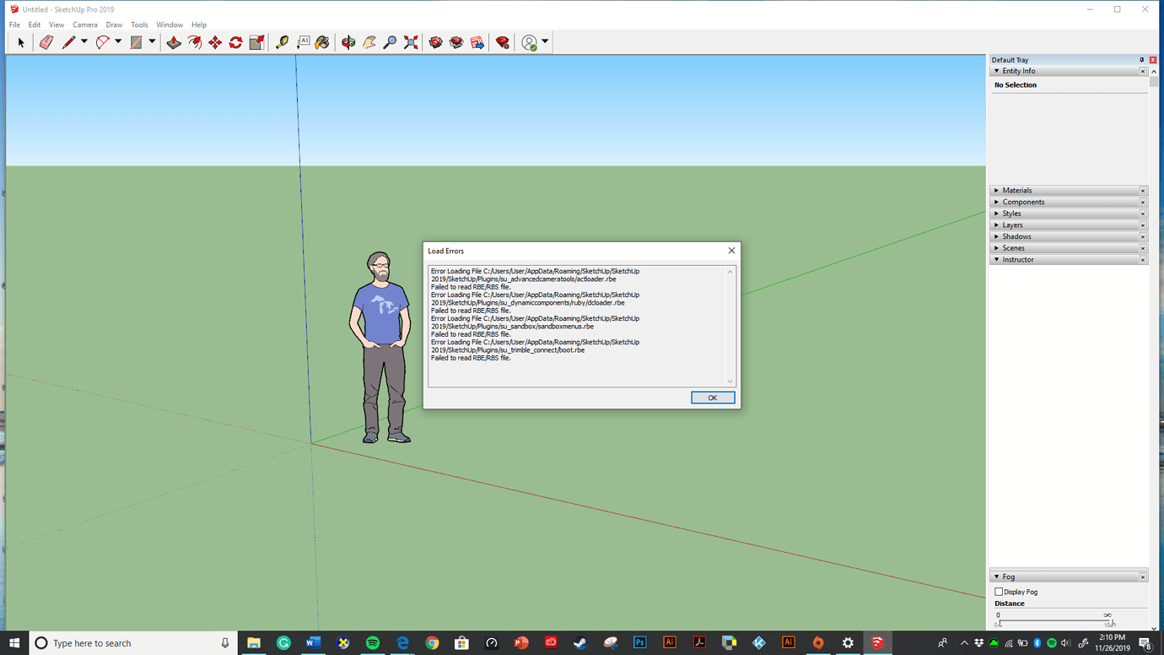
Task: Activate the Orbit camera tool
Action: point(348,42)
